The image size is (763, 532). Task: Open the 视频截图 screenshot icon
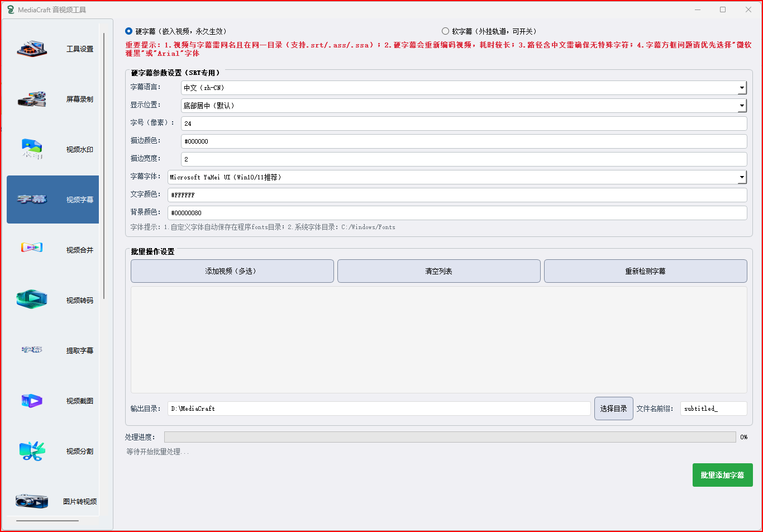tap(32, 401)
